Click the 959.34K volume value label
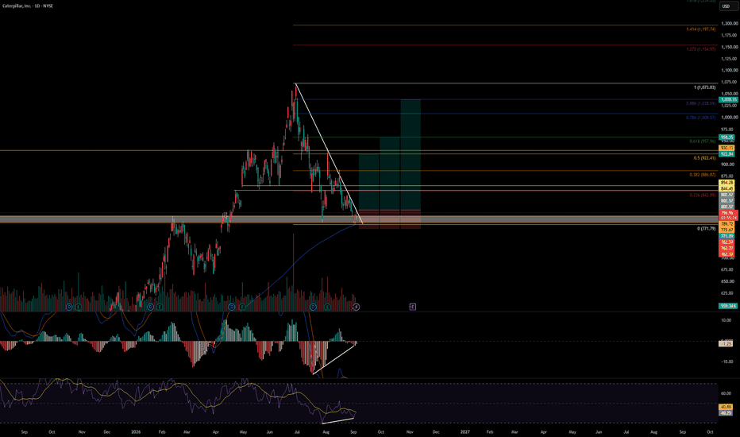740x437 pixels. click(x=728, y=306)
